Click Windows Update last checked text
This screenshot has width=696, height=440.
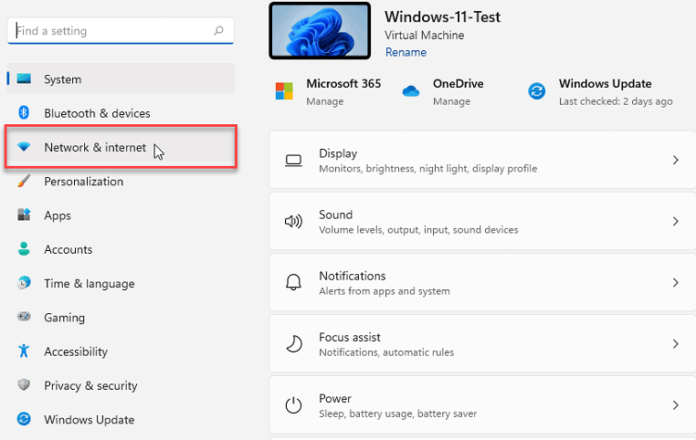point(616,101)
